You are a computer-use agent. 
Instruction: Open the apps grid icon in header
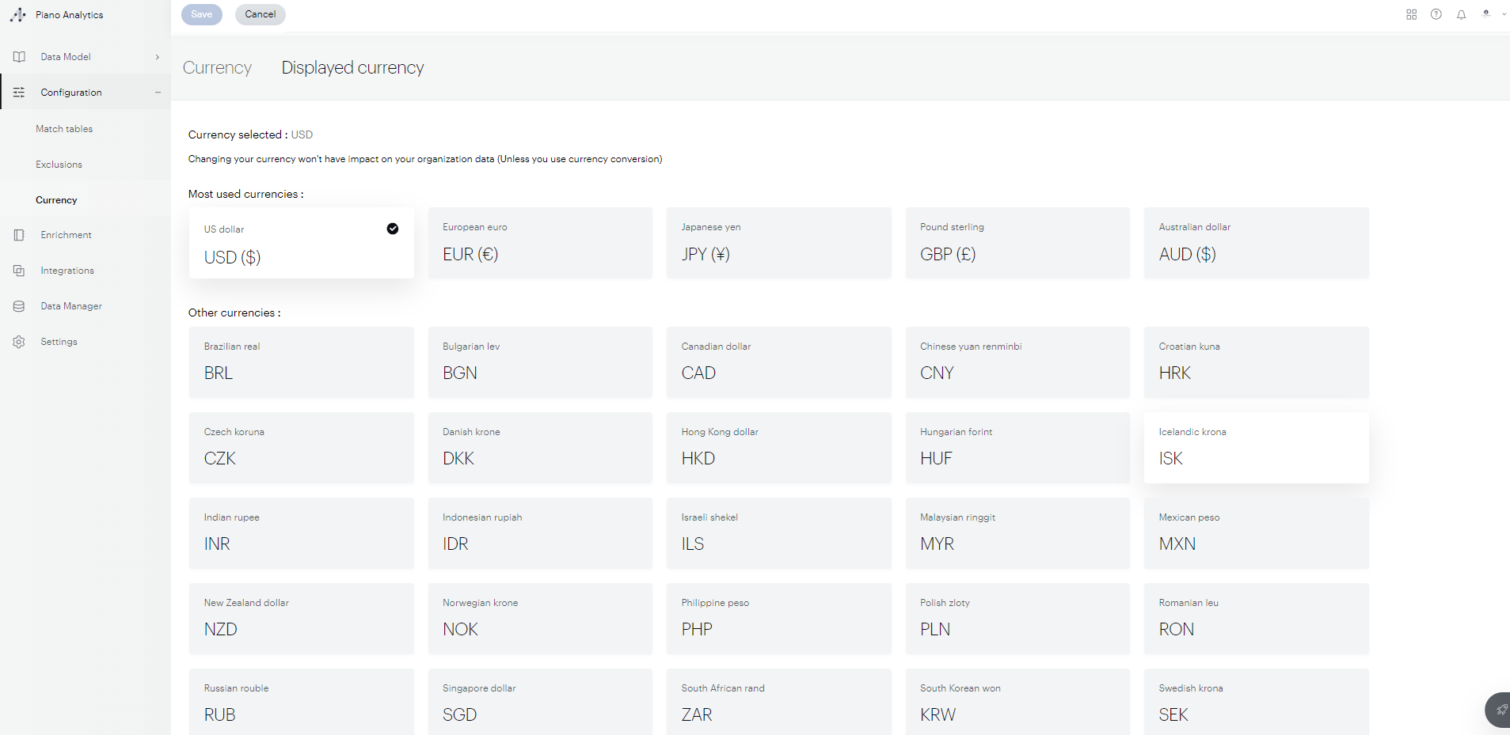pos(1410,14)
